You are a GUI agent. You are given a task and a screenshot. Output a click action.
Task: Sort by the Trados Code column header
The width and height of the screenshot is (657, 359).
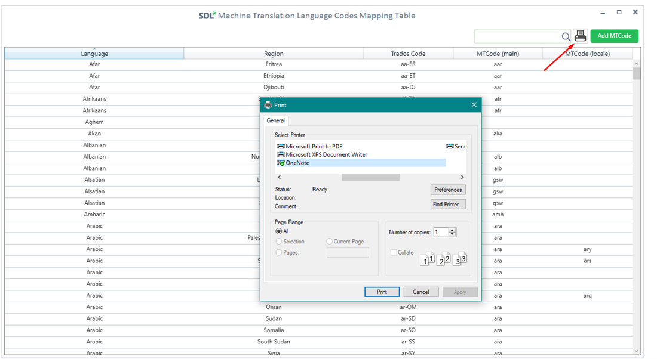pos(408,54)
